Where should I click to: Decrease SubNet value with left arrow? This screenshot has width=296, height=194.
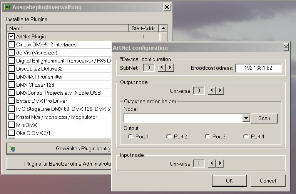(162, 68)
